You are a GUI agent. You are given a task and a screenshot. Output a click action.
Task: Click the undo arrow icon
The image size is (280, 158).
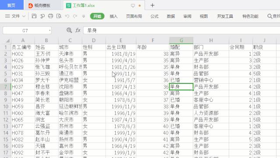(67, 16)
